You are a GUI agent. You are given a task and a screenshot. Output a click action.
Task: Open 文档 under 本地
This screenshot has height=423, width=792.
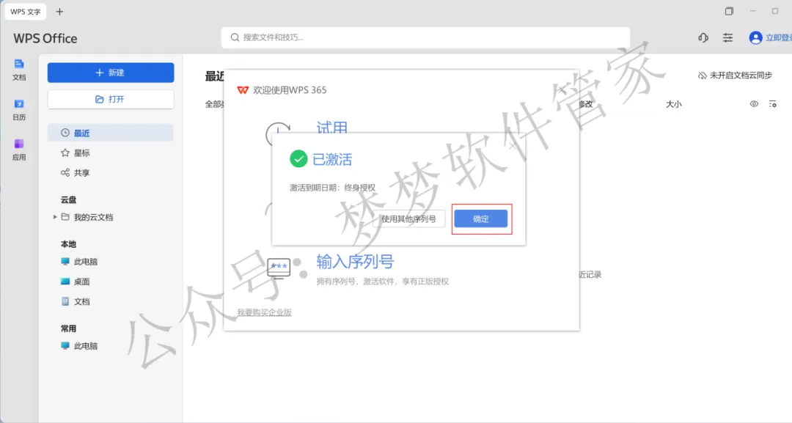click(81, 301)
